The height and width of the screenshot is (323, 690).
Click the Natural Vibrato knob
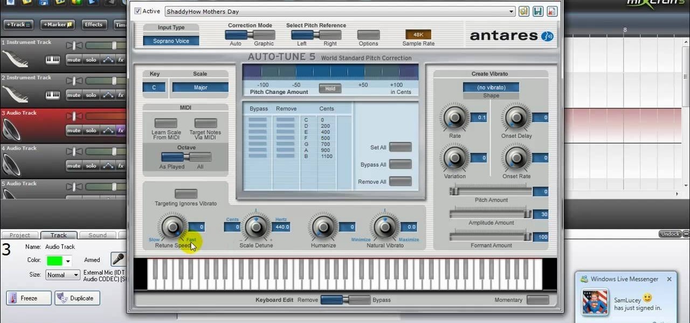[x=385, y=227]
